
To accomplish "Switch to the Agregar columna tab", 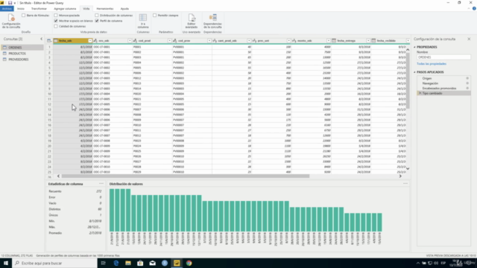I will click(x=65, y=9).
